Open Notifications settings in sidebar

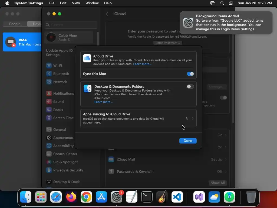pos(60,93)
